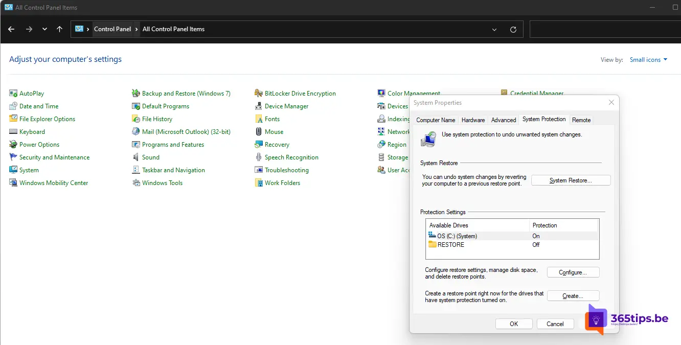Open BitLocker Drive Encryption icon
Image resolution: width=681 pixels, height=345 pixels.
[x=259, y=94]
